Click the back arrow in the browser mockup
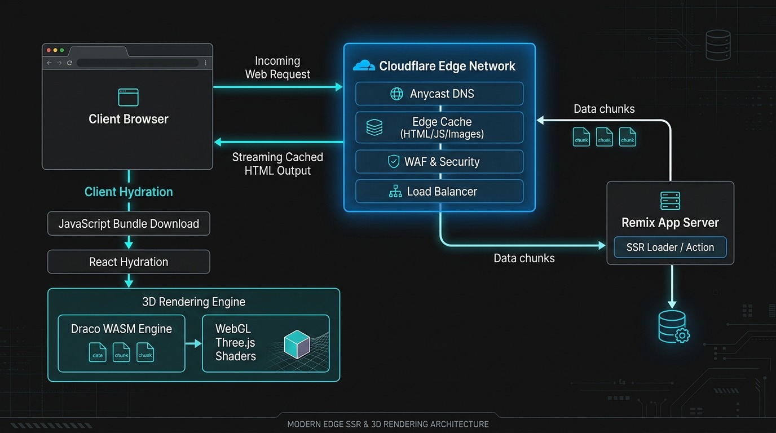This screenshot has height=433, width=776. tap(50, 63)
